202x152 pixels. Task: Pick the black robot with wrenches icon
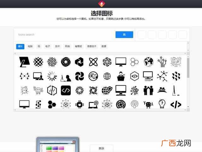click(148, 104)
